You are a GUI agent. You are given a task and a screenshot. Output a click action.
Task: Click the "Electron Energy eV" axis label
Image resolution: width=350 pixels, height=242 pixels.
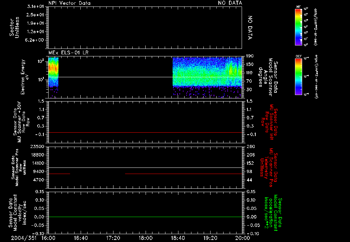[x=25, y=77]
